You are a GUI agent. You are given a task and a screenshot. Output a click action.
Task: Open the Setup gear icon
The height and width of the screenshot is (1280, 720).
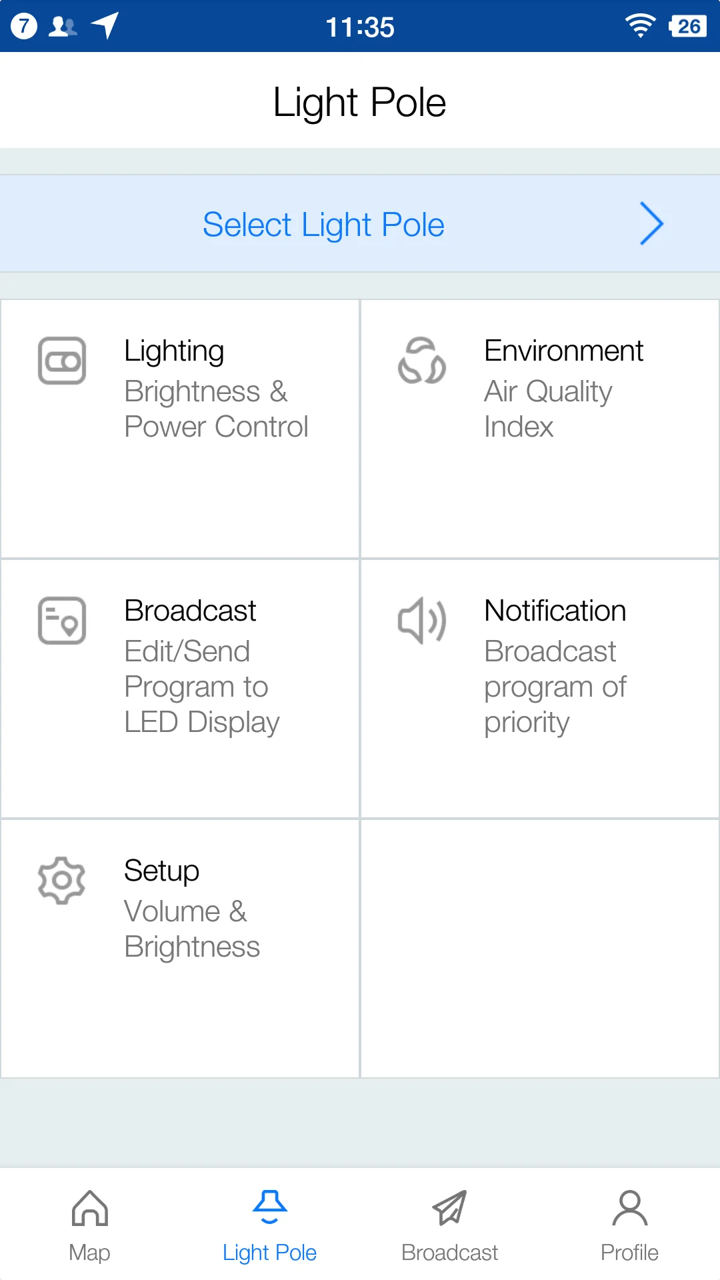pos(62,881)
